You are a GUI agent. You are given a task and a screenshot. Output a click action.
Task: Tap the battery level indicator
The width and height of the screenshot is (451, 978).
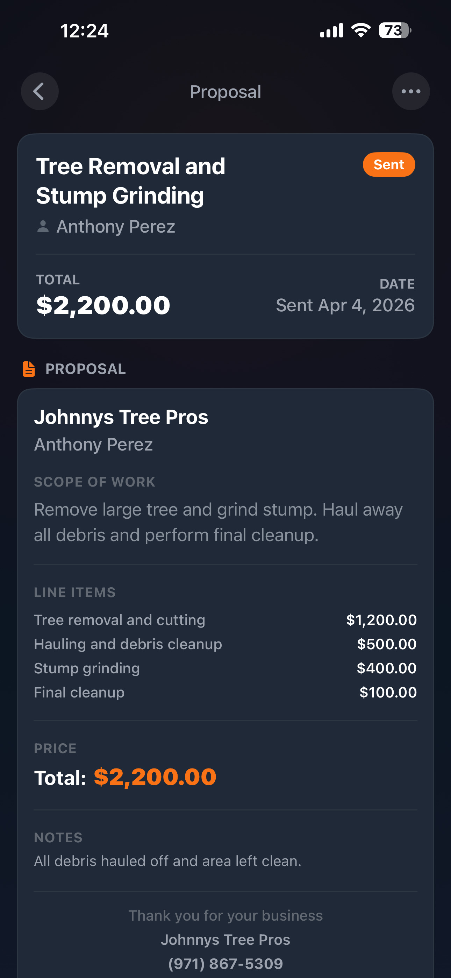pyautogui.click(x=395, y=30)
